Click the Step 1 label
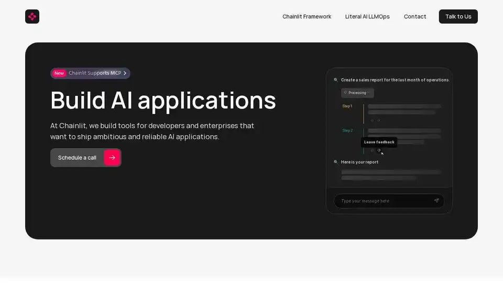The height and width of the screenshot is (283, 503). pos(347,106)
